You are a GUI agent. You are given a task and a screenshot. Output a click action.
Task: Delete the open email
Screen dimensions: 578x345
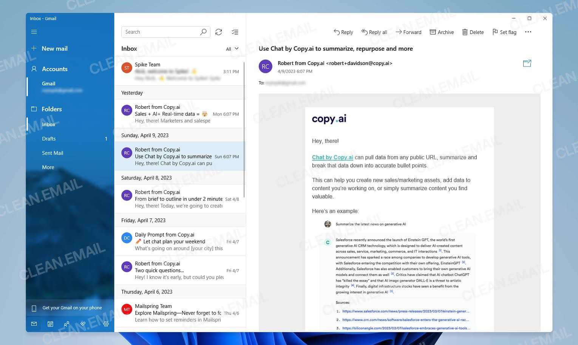(x=473, y=32)
